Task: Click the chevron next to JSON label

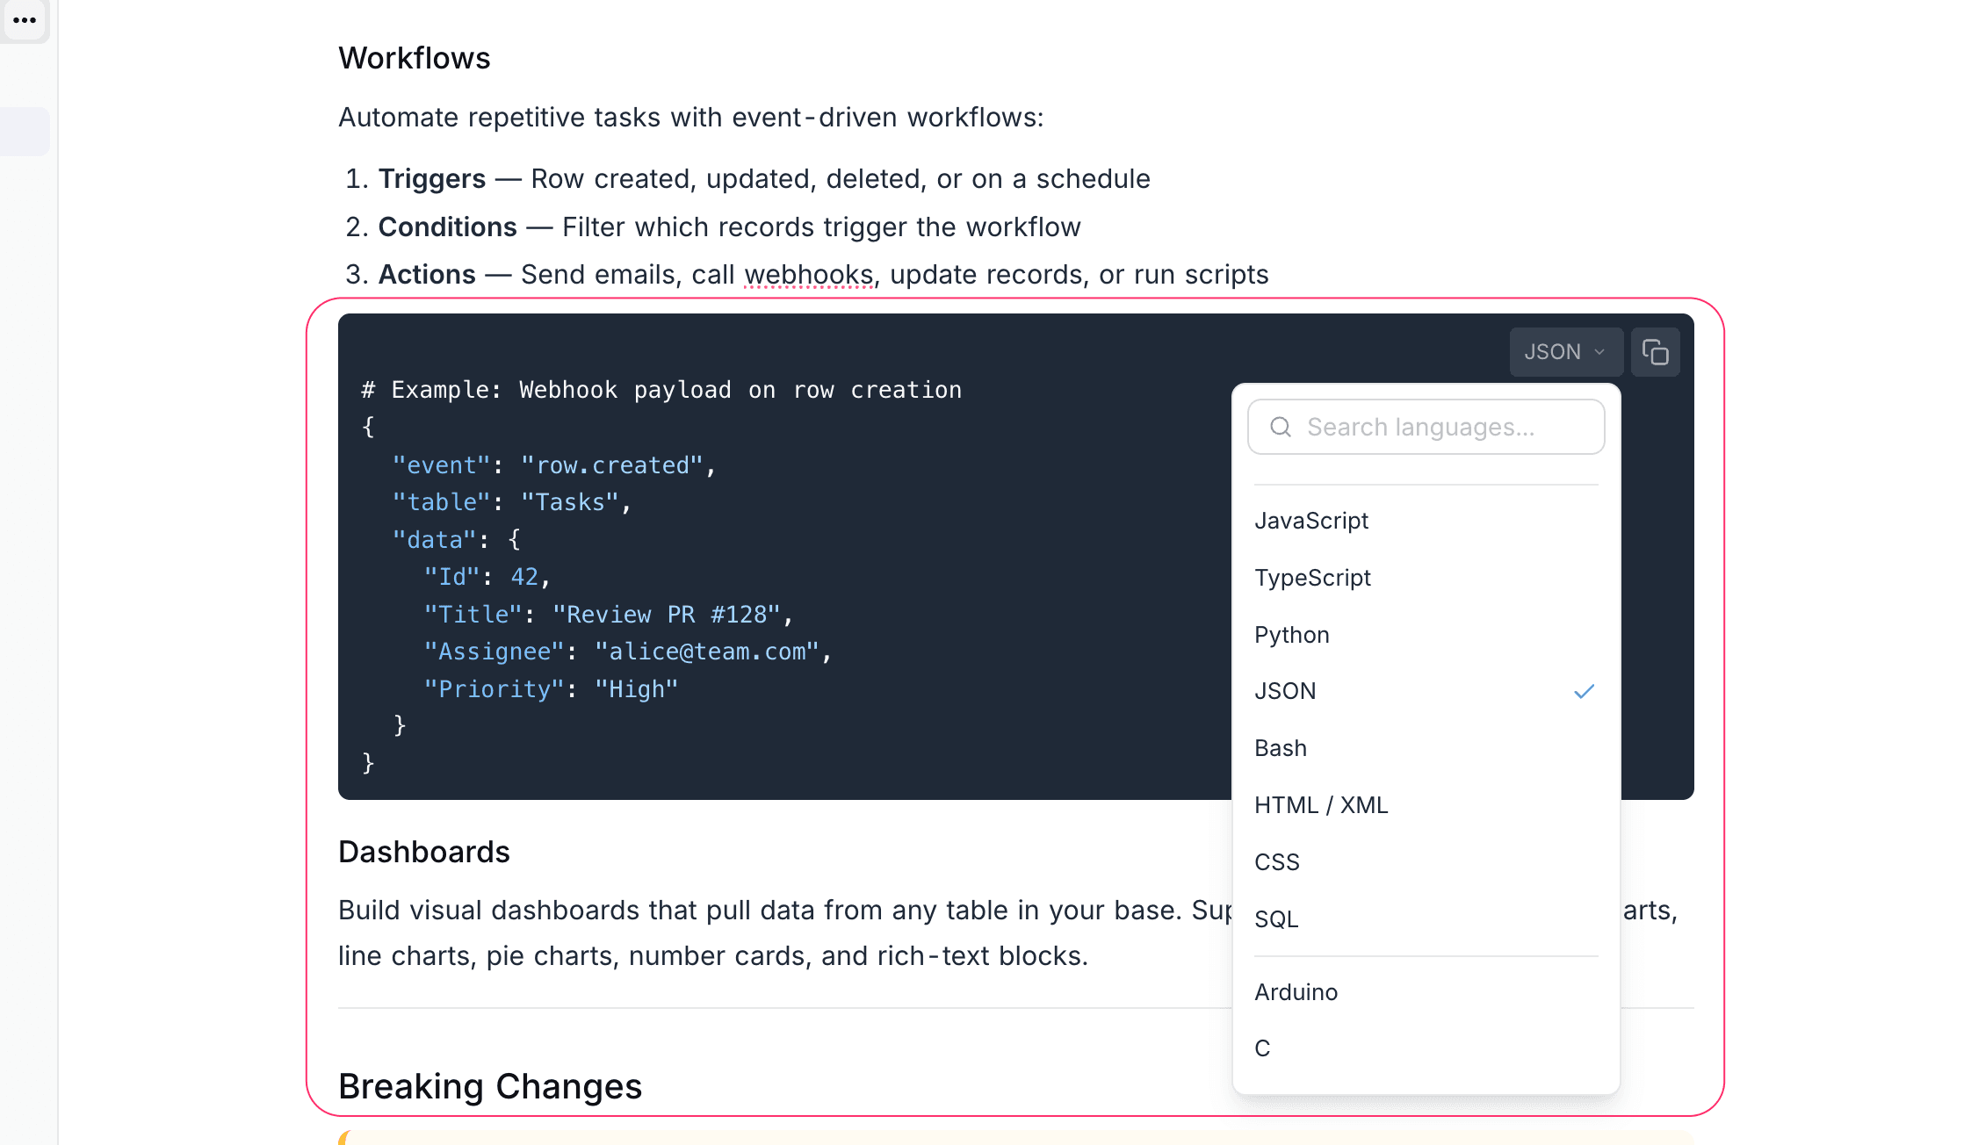Action: [x=1599, y=352]
